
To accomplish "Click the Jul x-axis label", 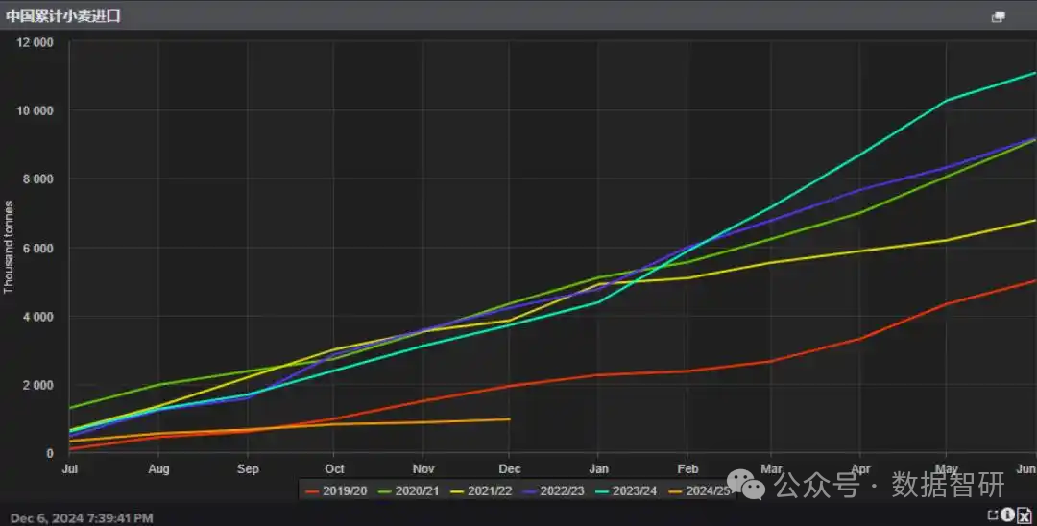I will tap(69, 468).
